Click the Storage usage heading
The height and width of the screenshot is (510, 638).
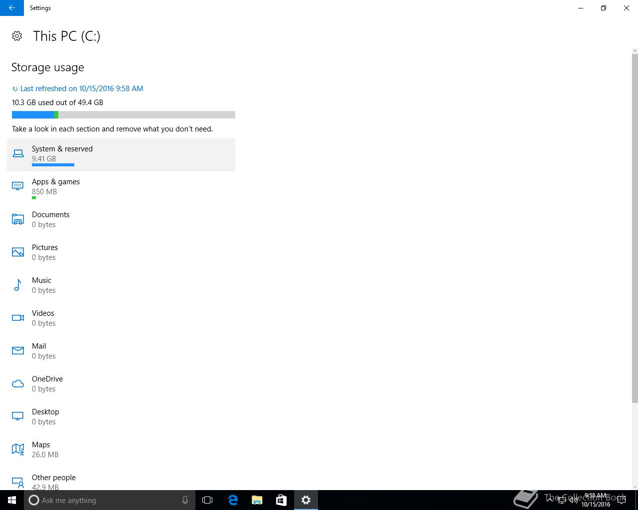tap(48, 67)
